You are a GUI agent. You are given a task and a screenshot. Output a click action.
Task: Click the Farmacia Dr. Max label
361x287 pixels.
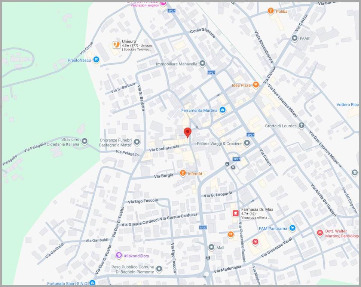coord(257,210)
